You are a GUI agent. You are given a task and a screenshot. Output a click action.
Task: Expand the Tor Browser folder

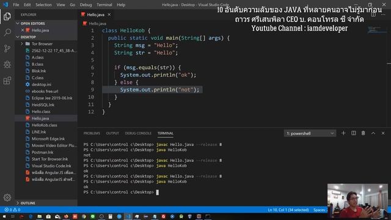(46, 43)
